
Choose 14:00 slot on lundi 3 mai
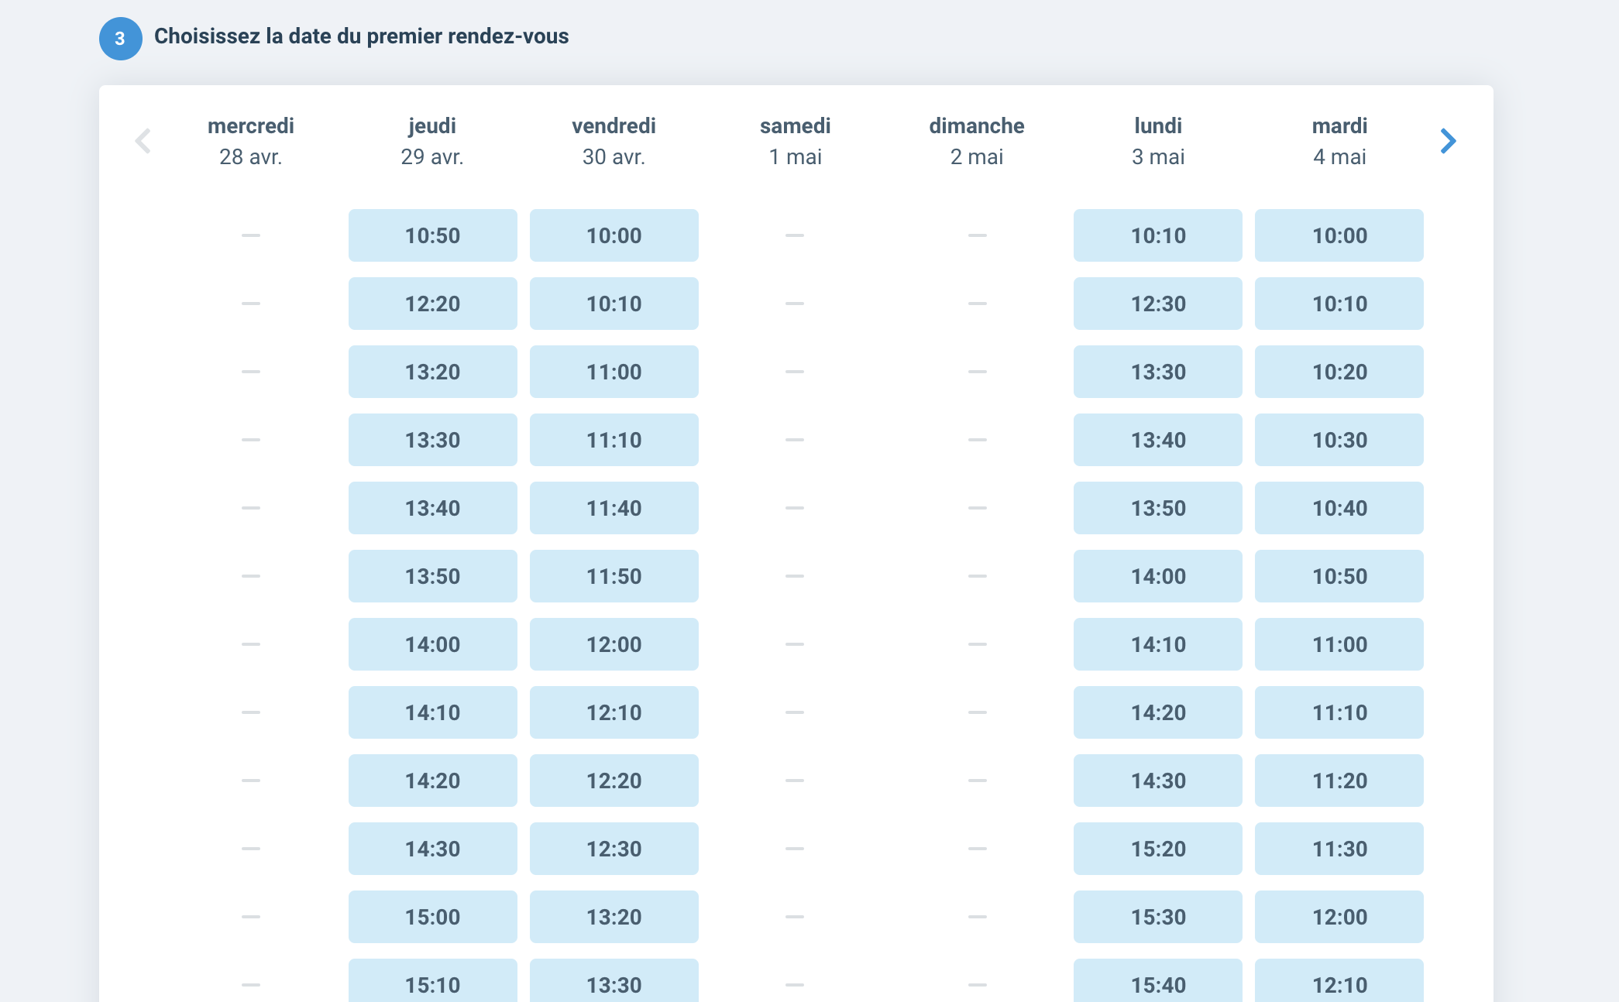tap(1157, 576)
